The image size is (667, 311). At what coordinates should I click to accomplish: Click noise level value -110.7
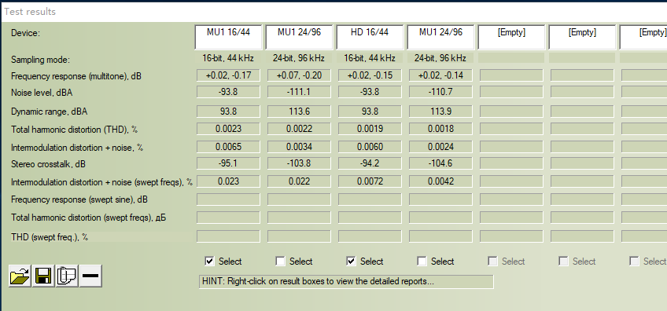click(440, 92)
